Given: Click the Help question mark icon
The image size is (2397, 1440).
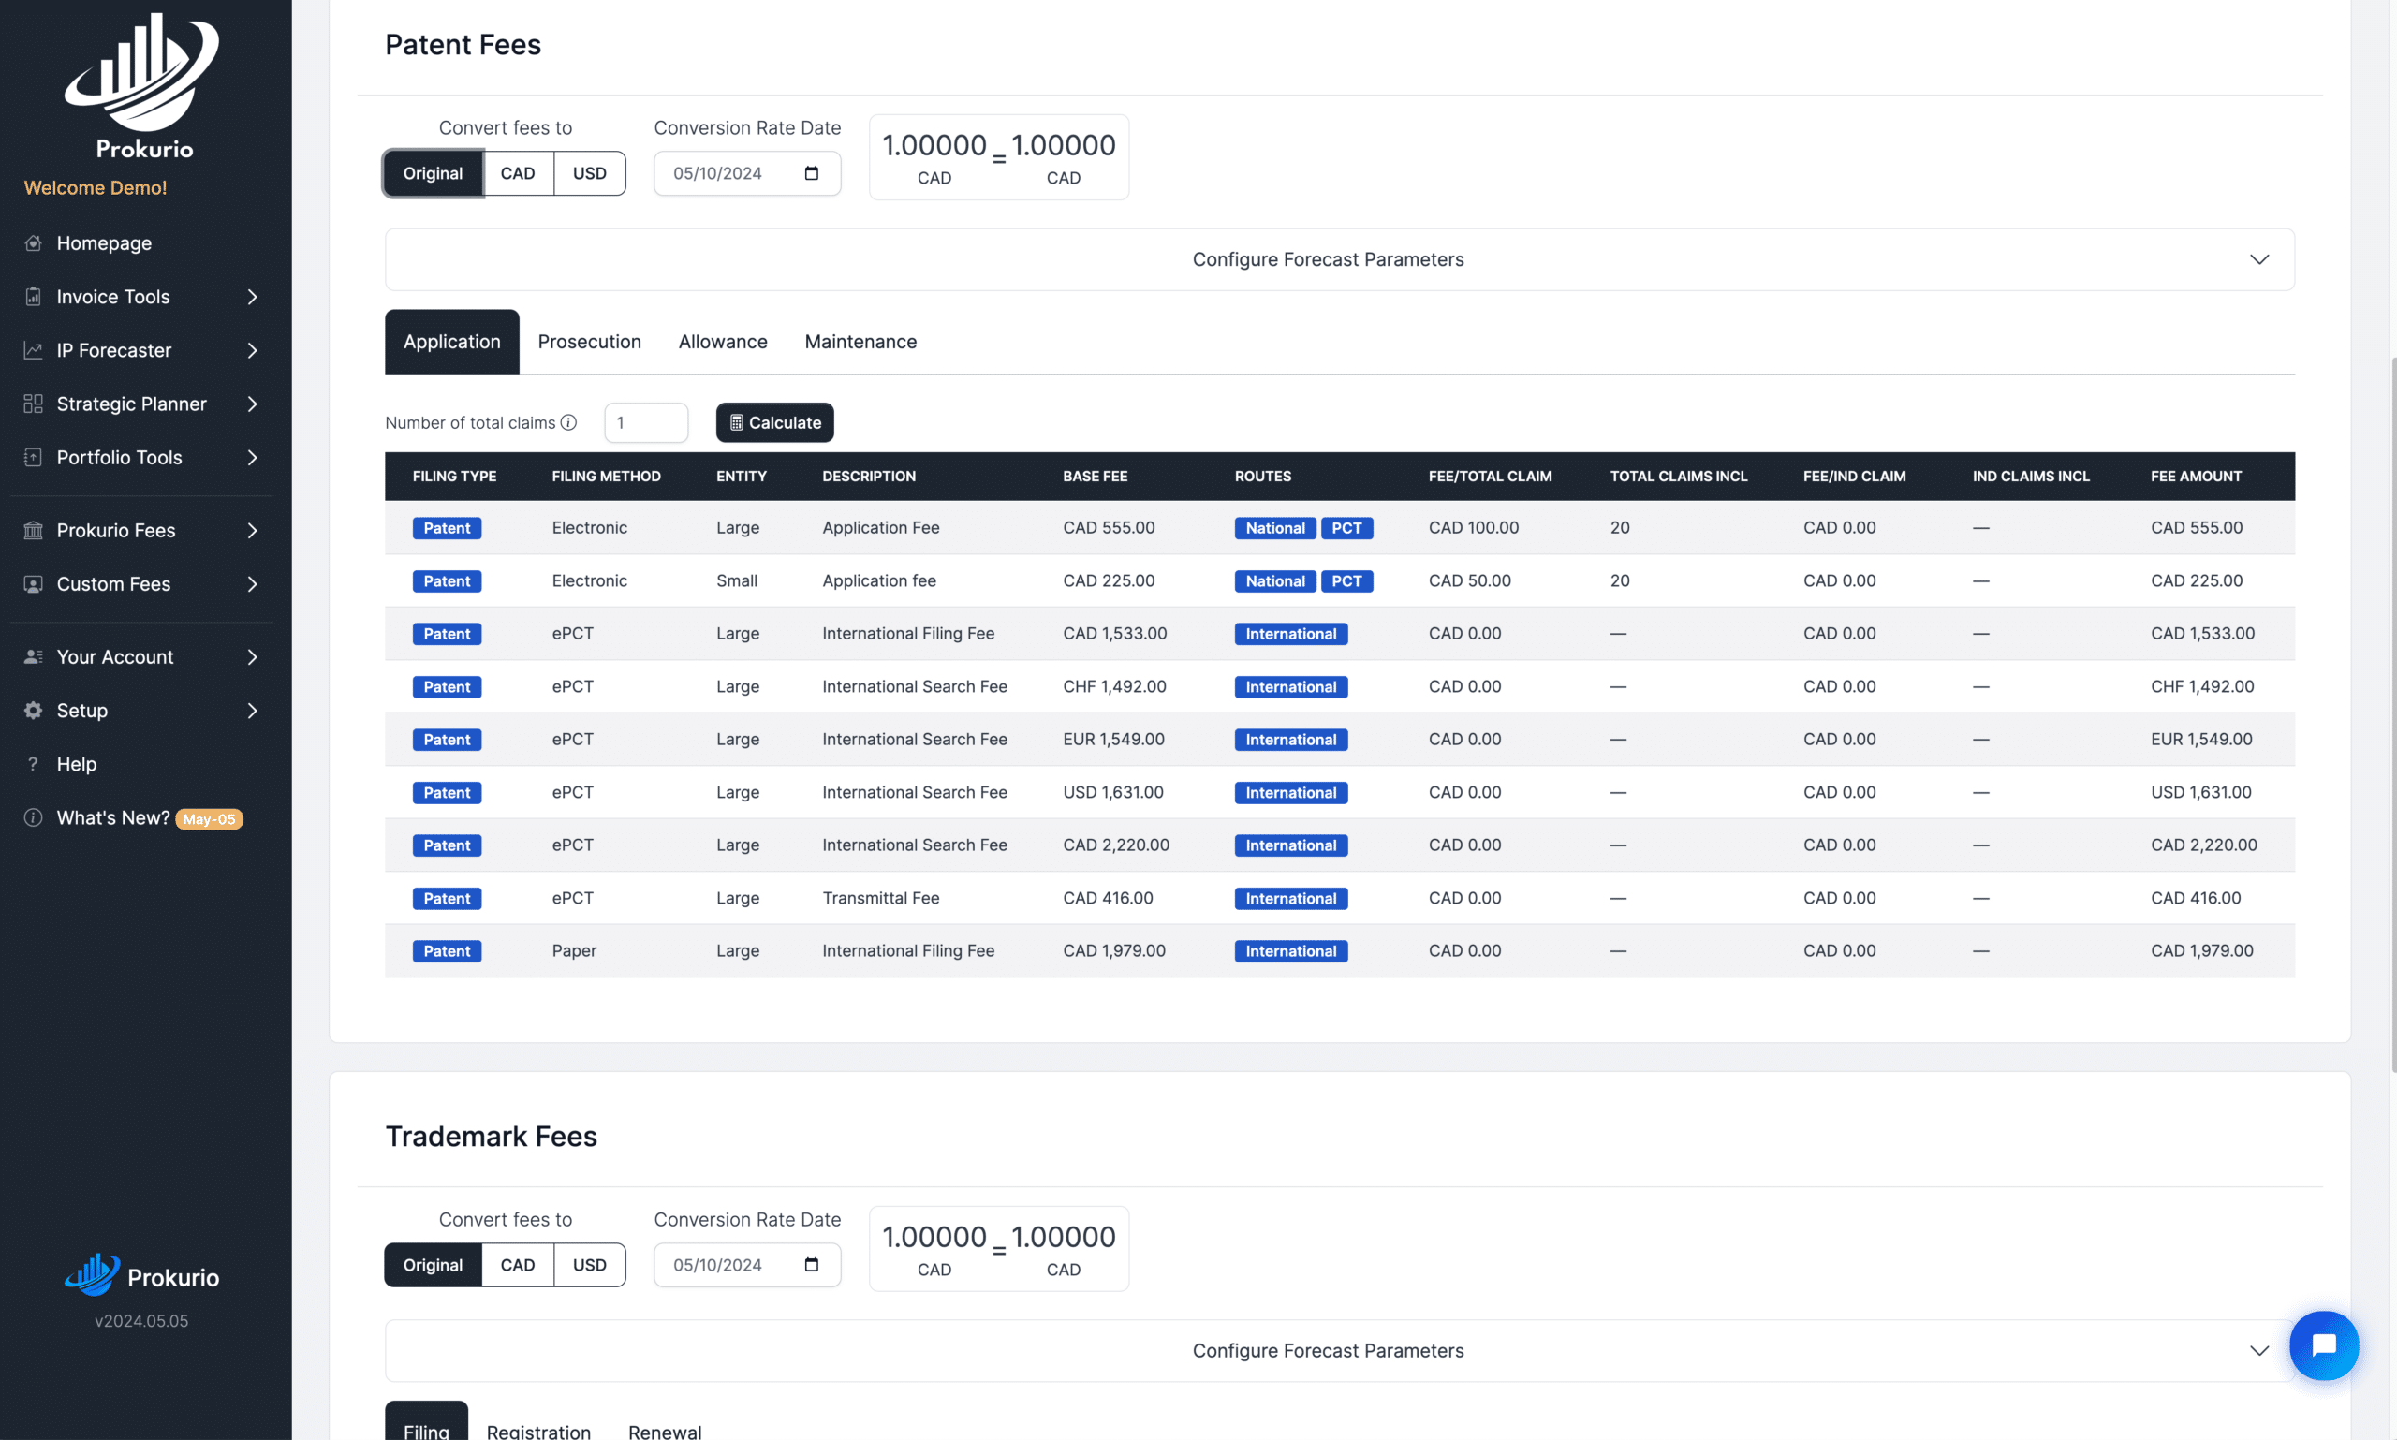Looking at the screenshot, I should click(x=33, y=764).
